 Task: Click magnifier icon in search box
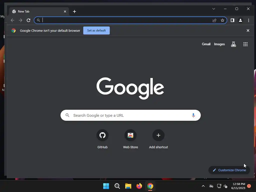[x=67, y=115]
